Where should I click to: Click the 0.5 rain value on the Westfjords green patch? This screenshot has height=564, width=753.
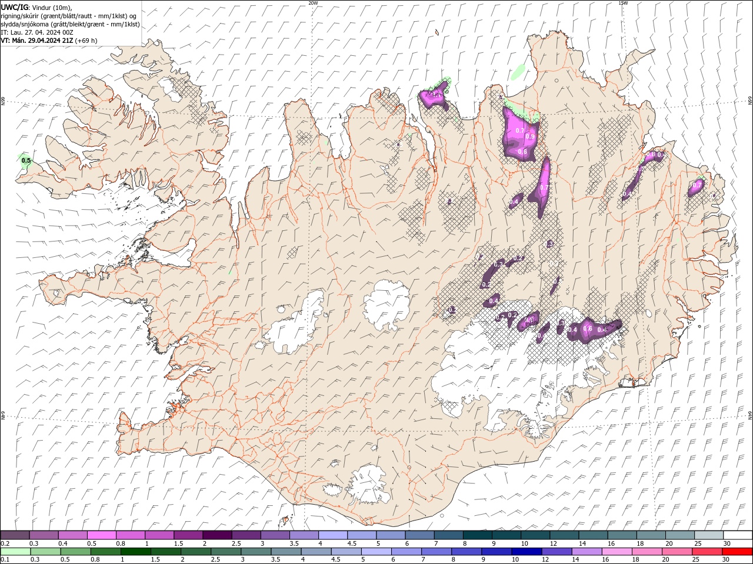pos(25,160)
